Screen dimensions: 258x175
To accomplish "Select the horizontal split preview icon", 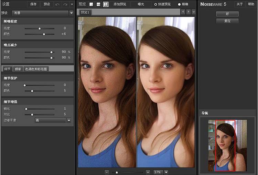I will pyautogui.click(x=98, y=4).
